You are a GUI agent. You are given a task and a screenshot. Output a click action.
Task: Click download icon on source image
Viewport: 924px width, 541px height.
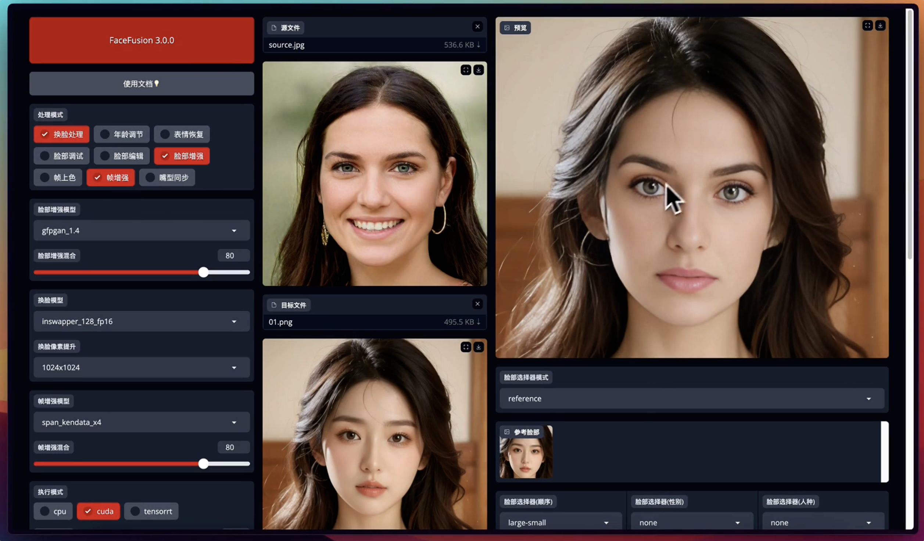click(478, 70)
